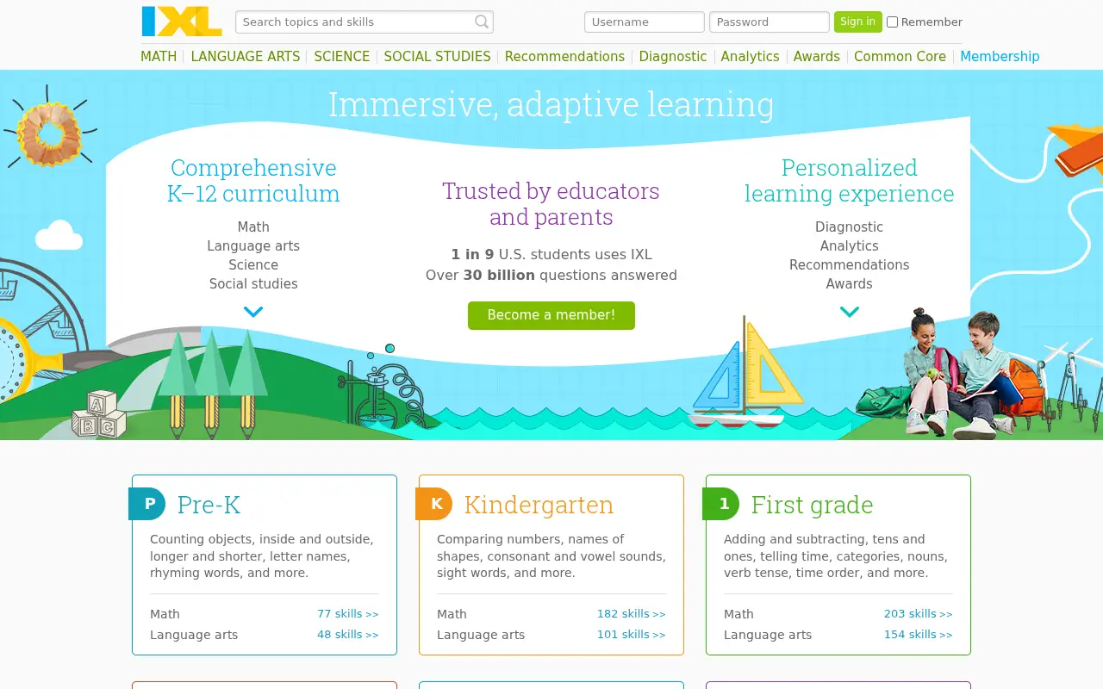Focus the Password input field
Image resolution: width=1103 pixels, height=689 pixels.
(770, 22)
